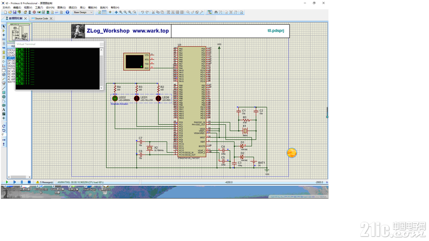Click the RealPlayer desktop shortcut
Image resolution: width=429 pixels, height=241 pixels.
89,189
